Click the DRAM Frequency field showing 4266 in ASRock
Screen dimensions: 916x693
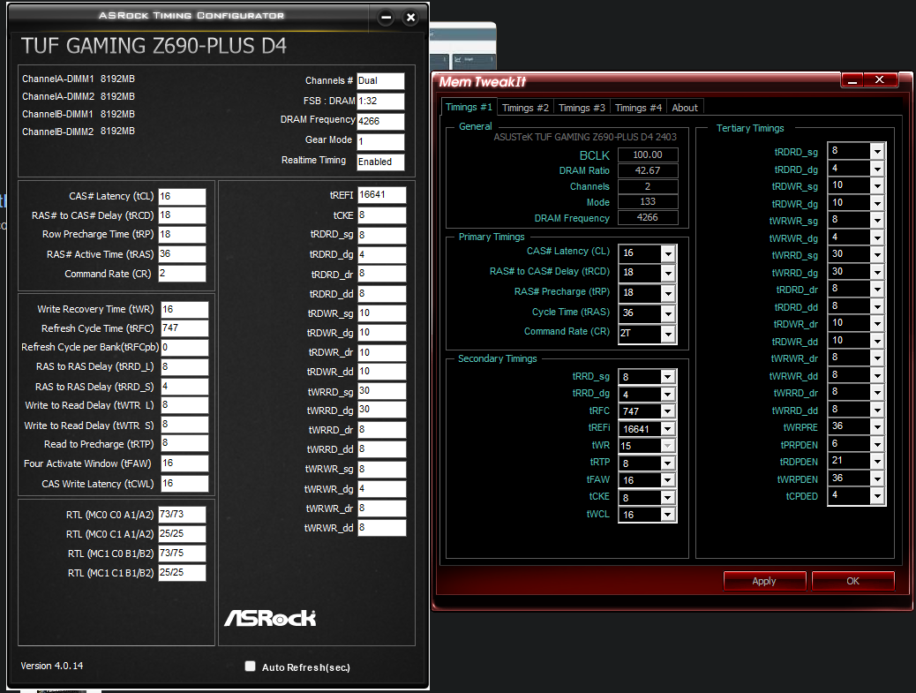click(x=380, y=122)
